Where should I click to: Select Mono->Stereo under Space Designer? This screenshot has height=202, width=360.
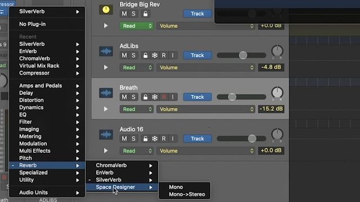click(x=184, y=195)
